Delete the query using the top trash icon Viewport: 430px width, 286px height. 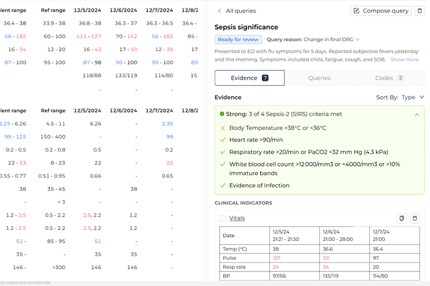coord(420,11)
